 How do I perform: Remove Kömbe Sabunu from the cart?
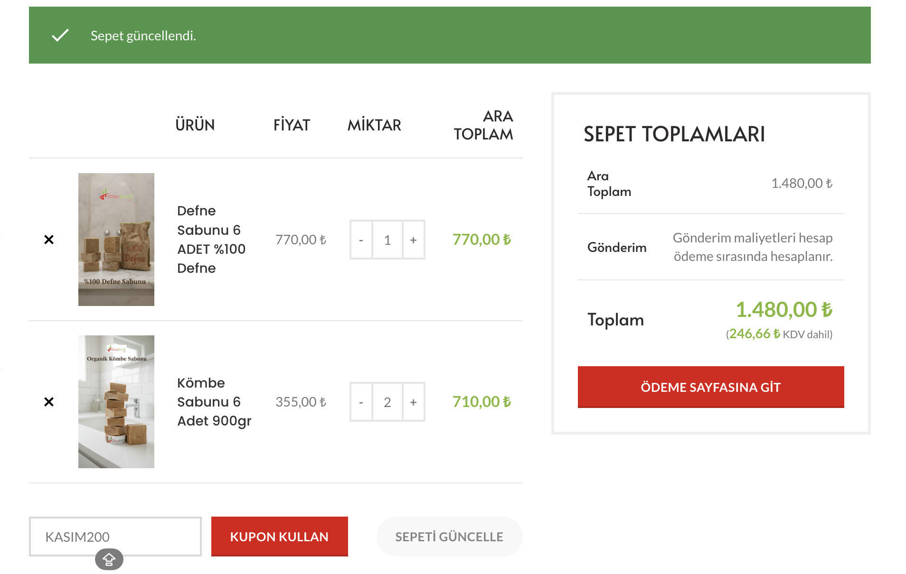click(x=49, y=402)
